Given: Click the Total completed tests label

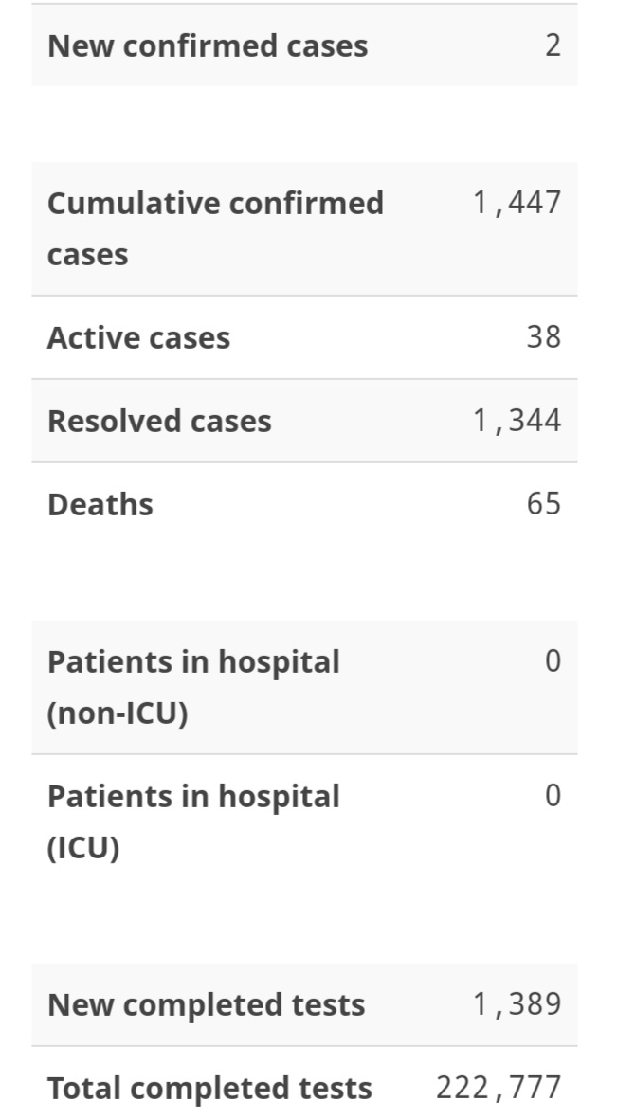Looking at the screenshot, I should pyautogui.click(x=210, y=1089).
